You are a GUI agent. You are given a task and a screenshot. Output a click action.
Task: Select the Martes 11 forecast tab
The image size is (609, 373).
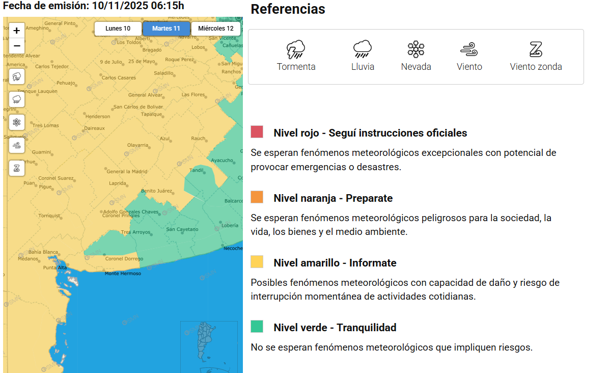166,29
